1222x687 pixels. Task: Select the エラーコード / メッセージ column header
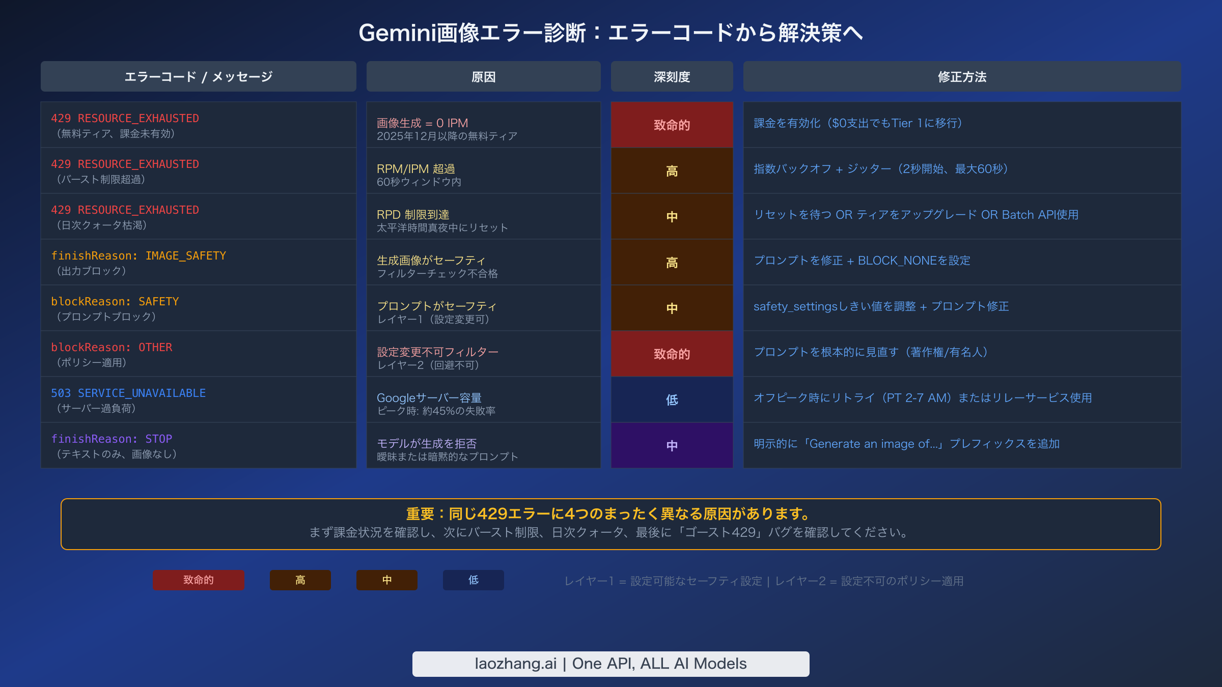(x=199, y=76)
